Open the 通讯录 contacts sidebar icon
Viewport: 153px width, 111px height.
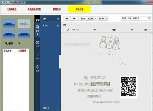37,30
